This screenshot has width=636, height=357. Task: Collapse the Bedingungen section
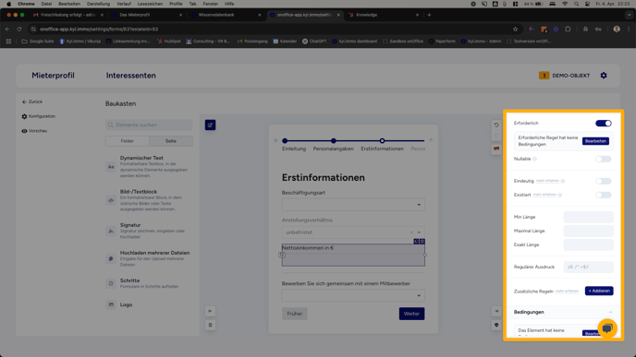tap(610, 312)
